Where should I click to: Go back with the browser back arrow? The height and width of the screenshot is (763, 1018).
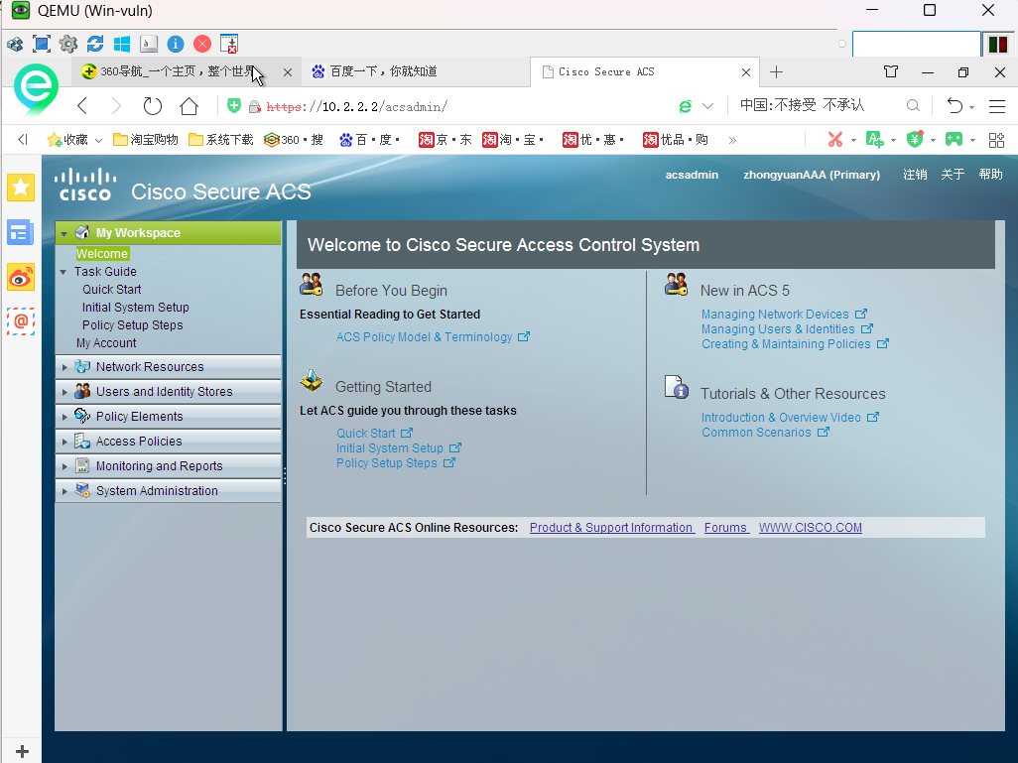click(x=82, y=106)
